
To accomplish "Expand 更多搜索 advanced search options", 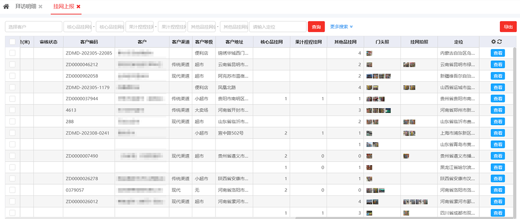I will pyautogui.click(x=341, y=27).
